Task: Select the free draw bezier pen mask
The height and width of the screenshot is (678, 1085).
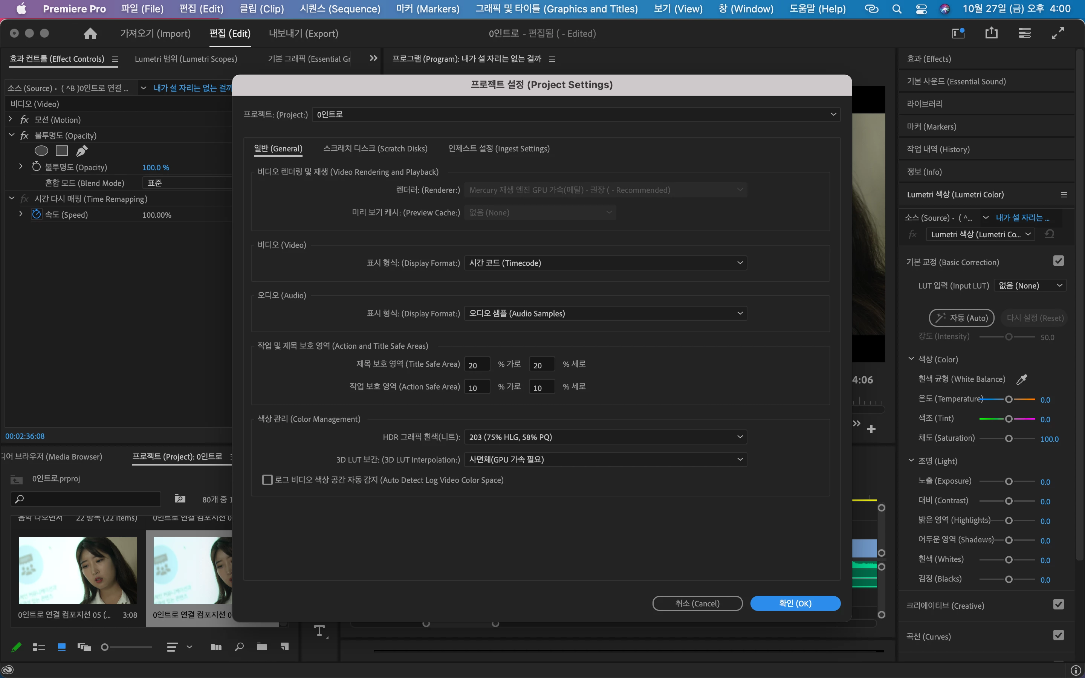Action: point(82,151)
